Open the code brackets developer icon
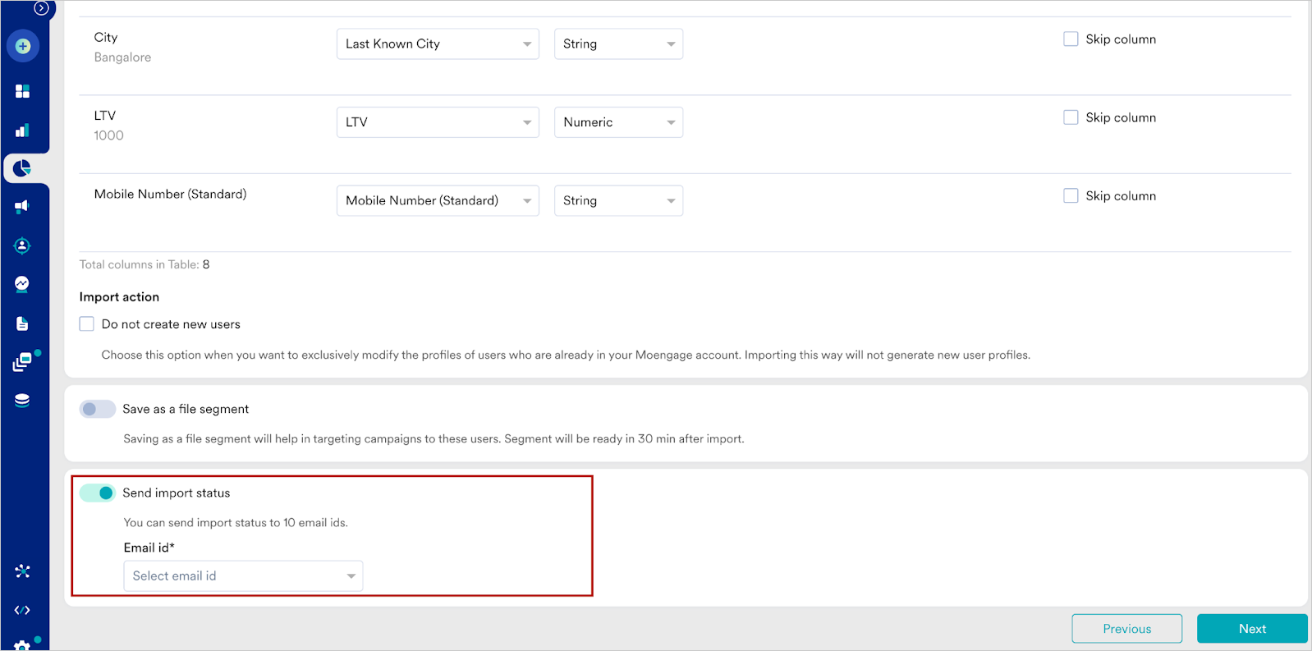 tap(23, 610)
